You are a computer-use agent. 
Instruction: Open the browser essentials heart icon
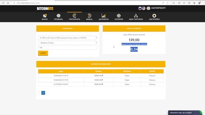(194, 3)
